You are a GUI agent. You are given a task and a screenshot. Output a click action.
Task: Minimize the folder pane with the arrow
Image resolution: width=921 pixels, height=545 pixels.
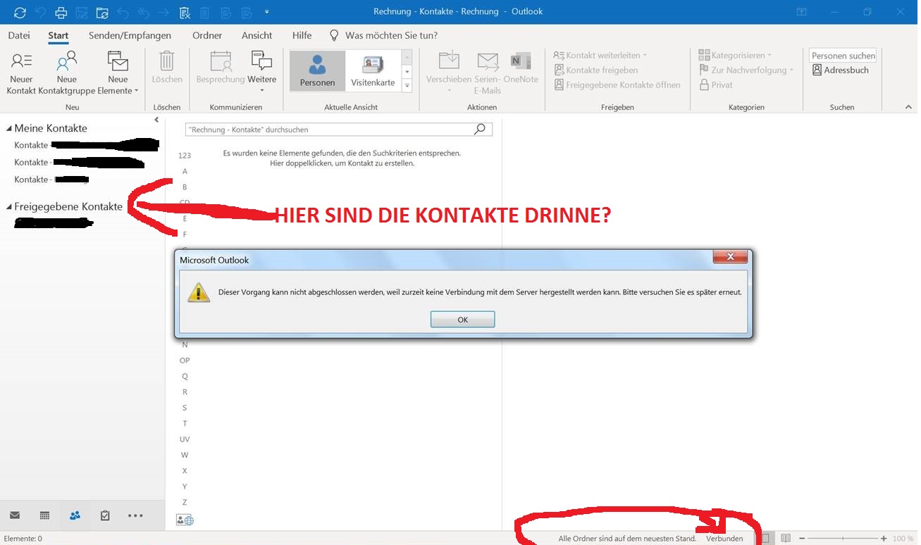(156, 120)
